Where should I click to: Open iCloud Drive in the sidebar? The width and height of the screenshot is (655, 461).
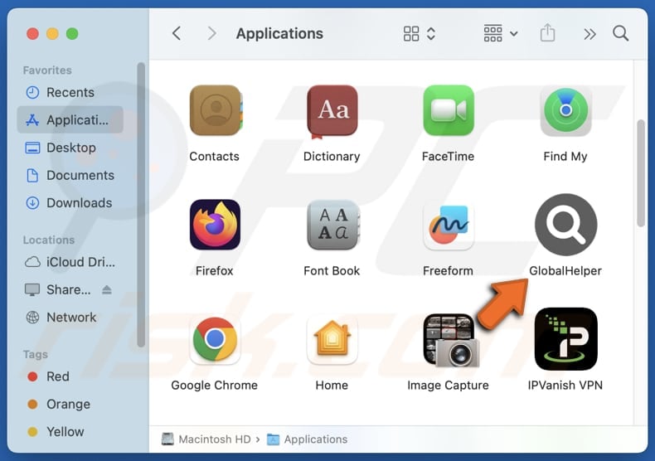click(70, 262)
